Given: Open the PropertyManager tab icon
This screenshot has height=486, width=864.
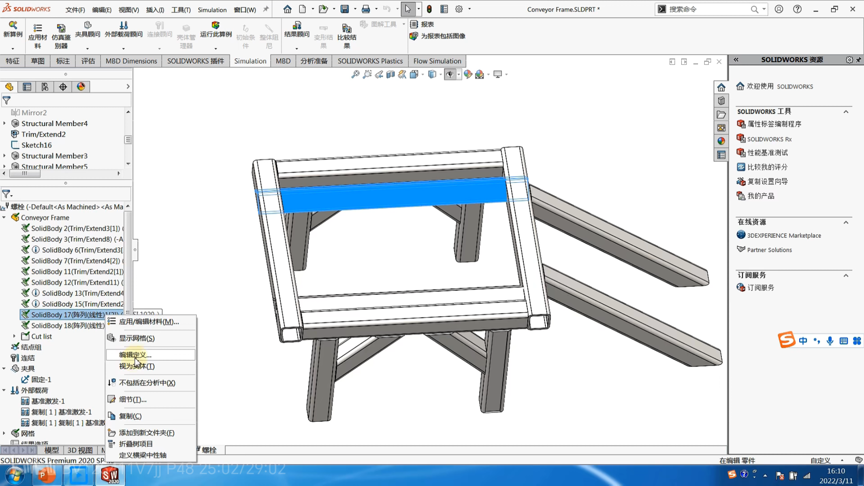Looking at the screenshot, I should coord(27,87).
